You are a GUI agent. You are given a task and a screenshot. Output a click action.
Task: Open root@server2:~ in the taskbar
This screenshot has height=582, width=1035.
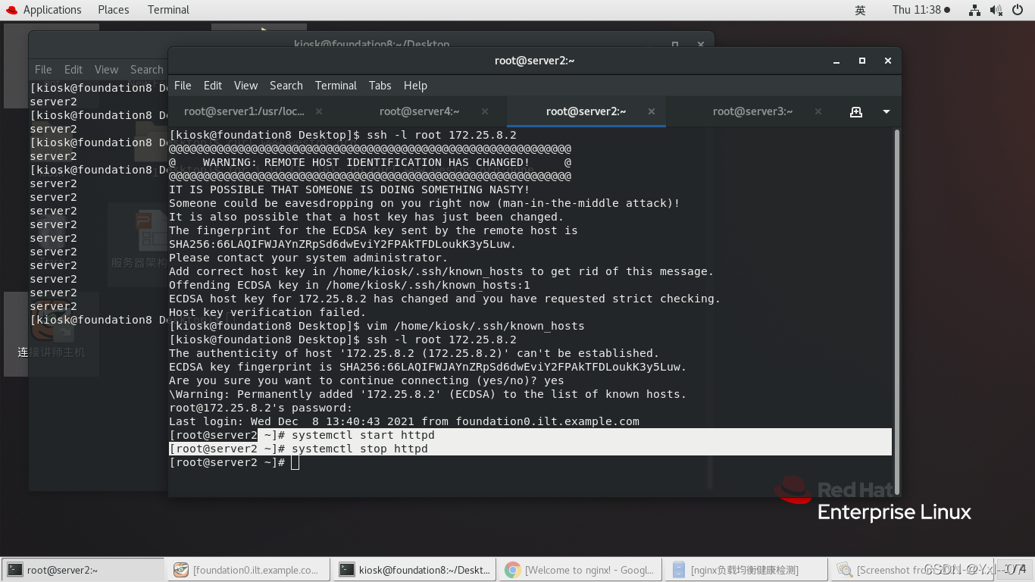pos(83,570)
